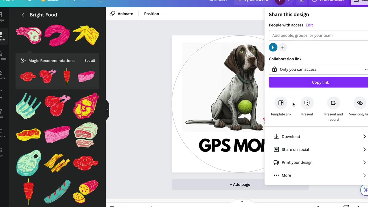Select the pink sausage ring graphic
368x207 pixels.
[57, 35]
